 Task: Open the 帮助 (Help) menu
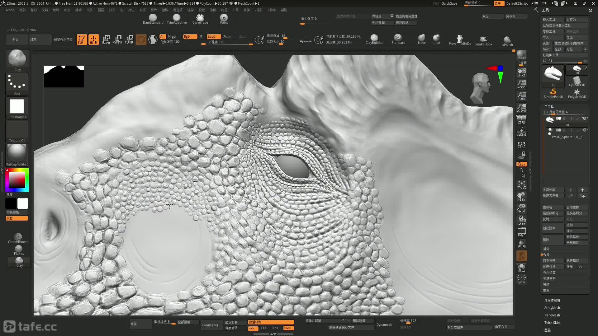(284, 10)
